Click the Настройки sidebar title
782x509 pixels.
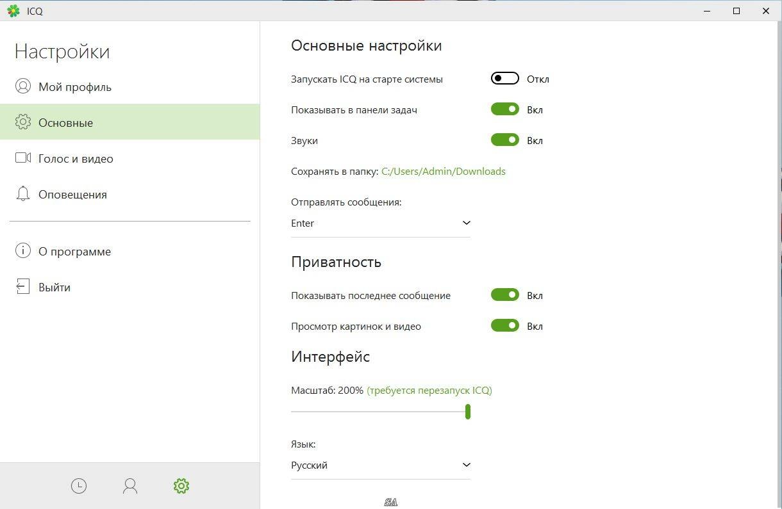tap(62, 52)
